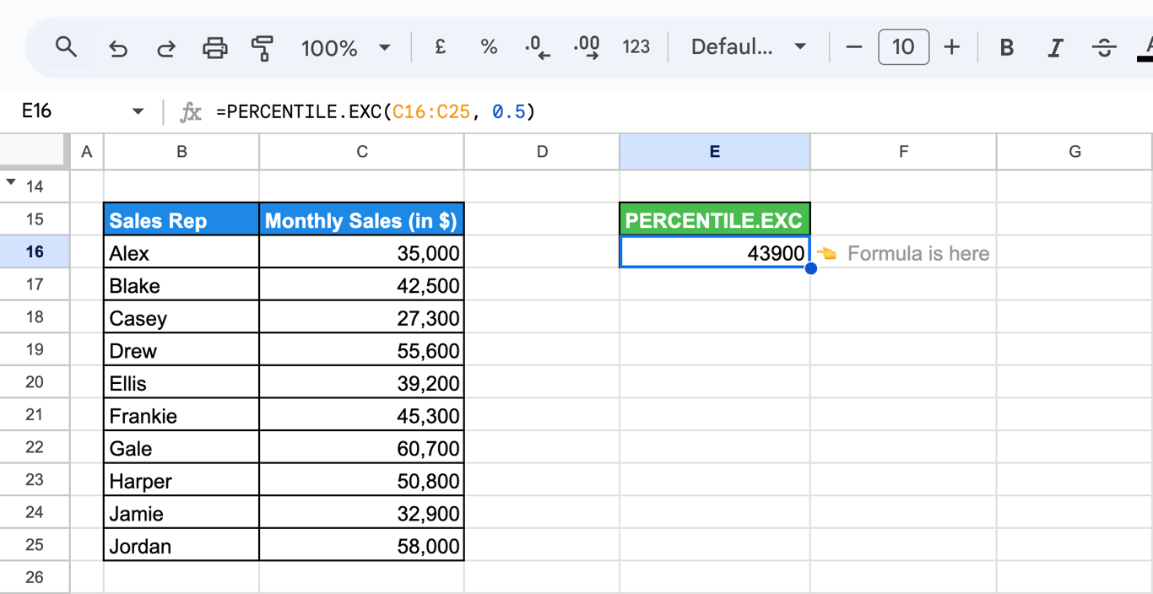Redo the last undone action
The image size is (1153, 594).
[166, 48]
